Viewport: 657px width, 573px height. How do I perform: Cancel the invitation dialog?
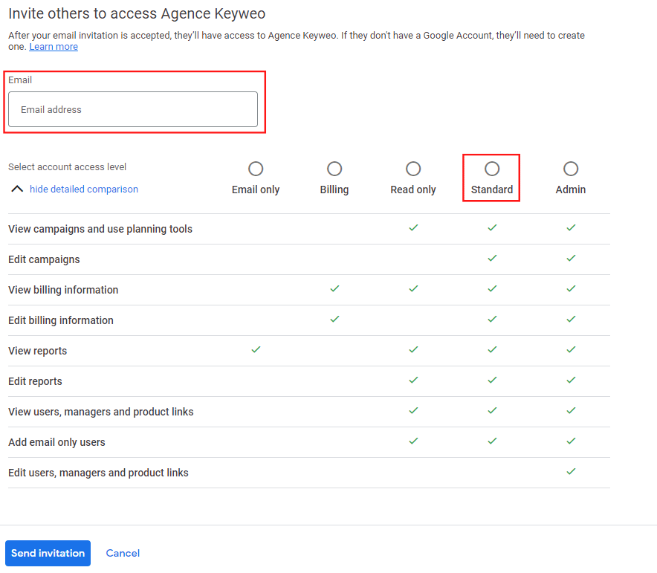[123, 553]
